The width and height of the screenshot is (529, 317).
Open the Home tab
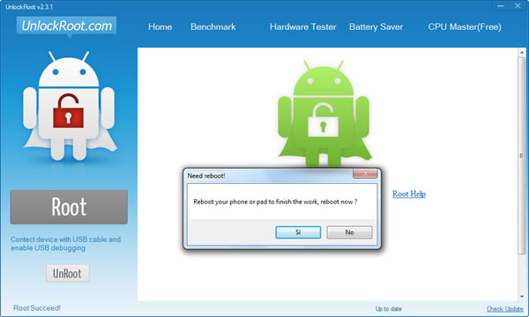coord(160,26)
